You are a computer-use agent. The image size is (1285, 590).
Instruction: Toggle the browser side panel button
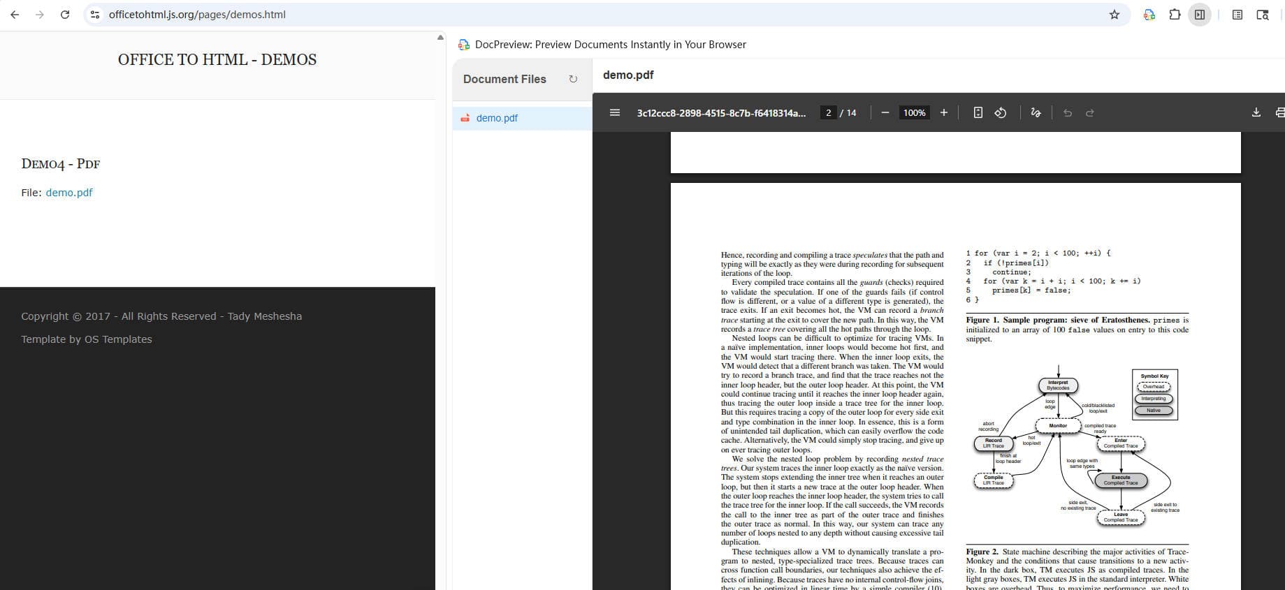(x=1200, y=14)
